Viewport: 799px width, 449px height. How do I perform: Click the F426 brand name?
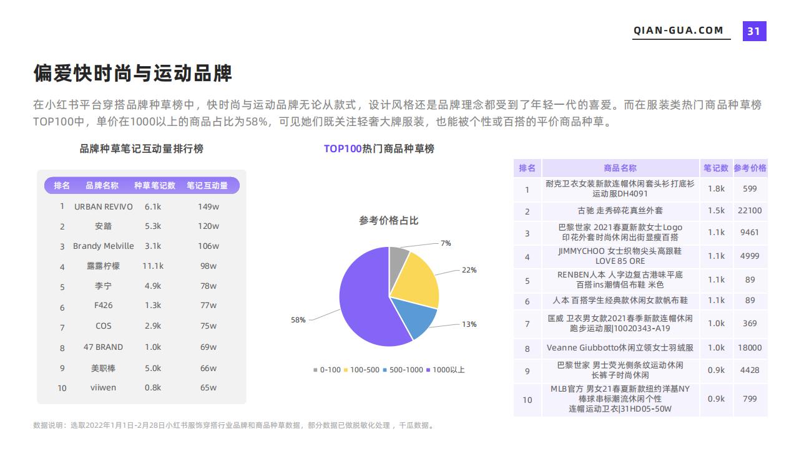(x=104, y=306)
